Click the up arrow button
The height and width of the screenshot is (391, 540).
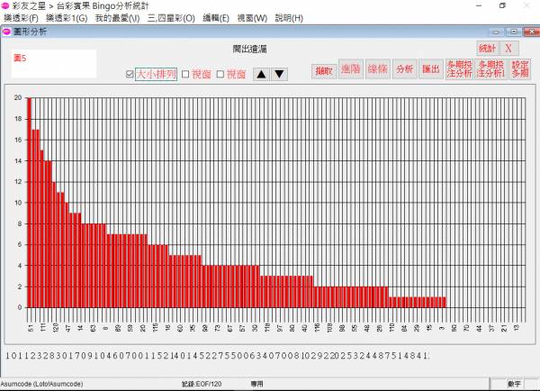pos(261,74)
